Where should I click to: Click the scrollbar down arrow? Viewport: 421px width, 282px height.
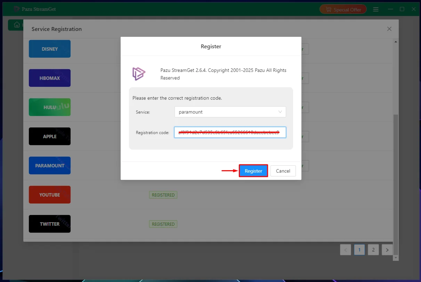click(x=396, y=258)
